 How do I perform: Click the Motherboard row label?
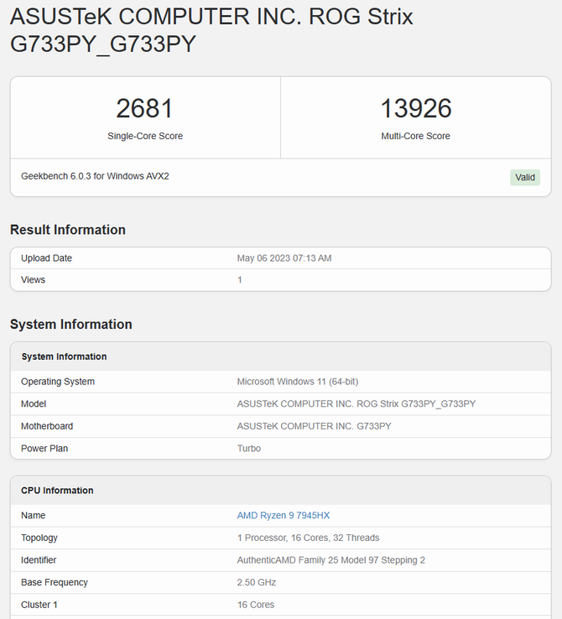coord(47,426)
